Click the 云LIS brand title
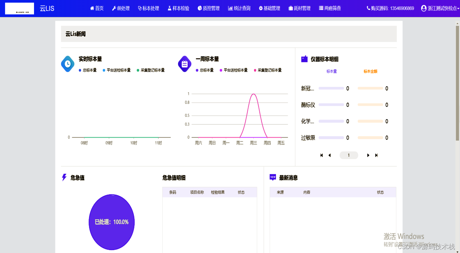Viewport: 460px width, 253px height. tap(47, 8)
